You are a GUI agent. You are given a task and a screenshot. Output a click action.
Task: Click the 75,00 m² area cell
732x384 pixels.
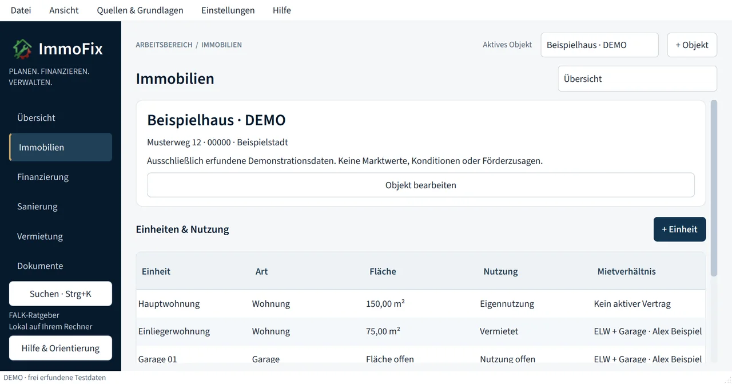pos(383,331)
